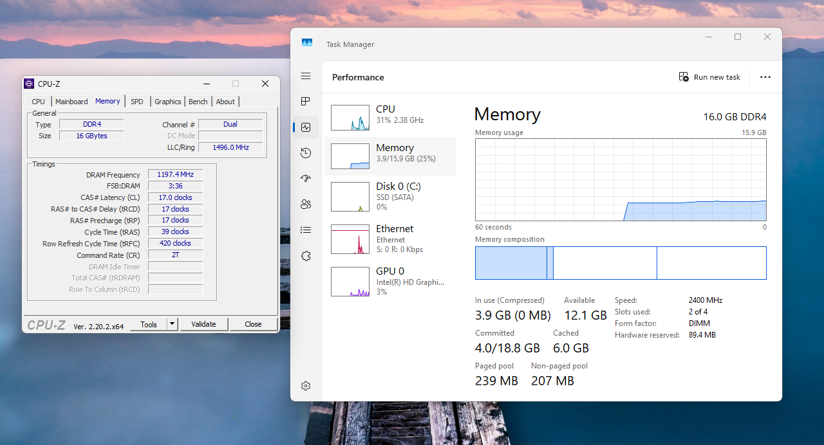Viewport: 824px width, 445px height.
Task: Switch to the SPD tab in CPU-Z
Action: 137,102
